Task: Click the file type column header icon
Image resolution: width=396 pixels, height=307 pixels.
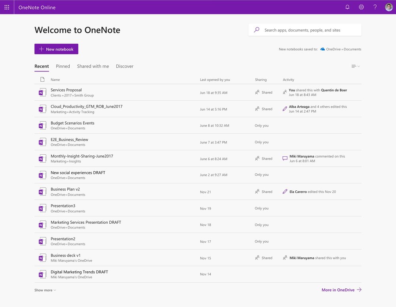Action: click(x=42, y=79)
